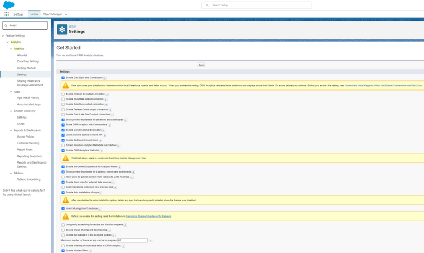Click info icon beside Enable Auto Installation of Apps
The width and height of the screenshot is (424, 253).
tap(101, 193)
